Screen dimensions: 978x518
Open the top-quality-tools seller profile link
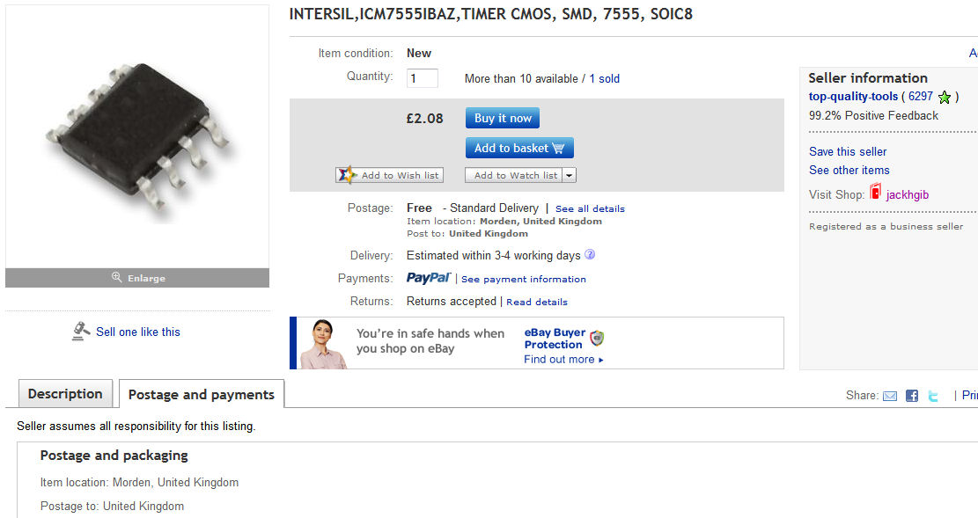853,97
